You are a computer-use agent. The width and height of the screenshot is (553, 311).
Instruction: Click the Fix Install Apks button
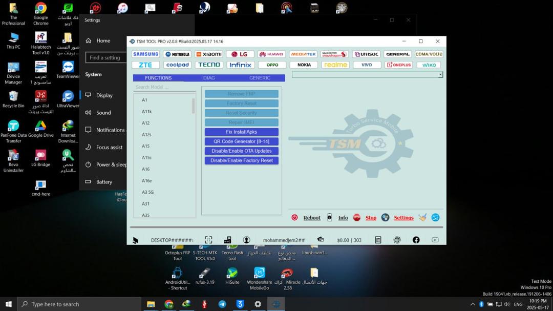(x=242, y=132)
